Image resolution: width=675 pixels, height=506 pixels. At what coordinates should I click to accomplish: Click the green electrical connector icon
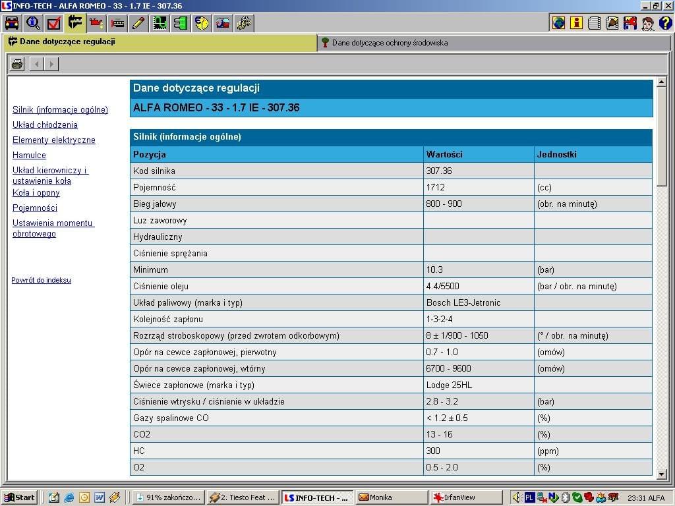181,23
